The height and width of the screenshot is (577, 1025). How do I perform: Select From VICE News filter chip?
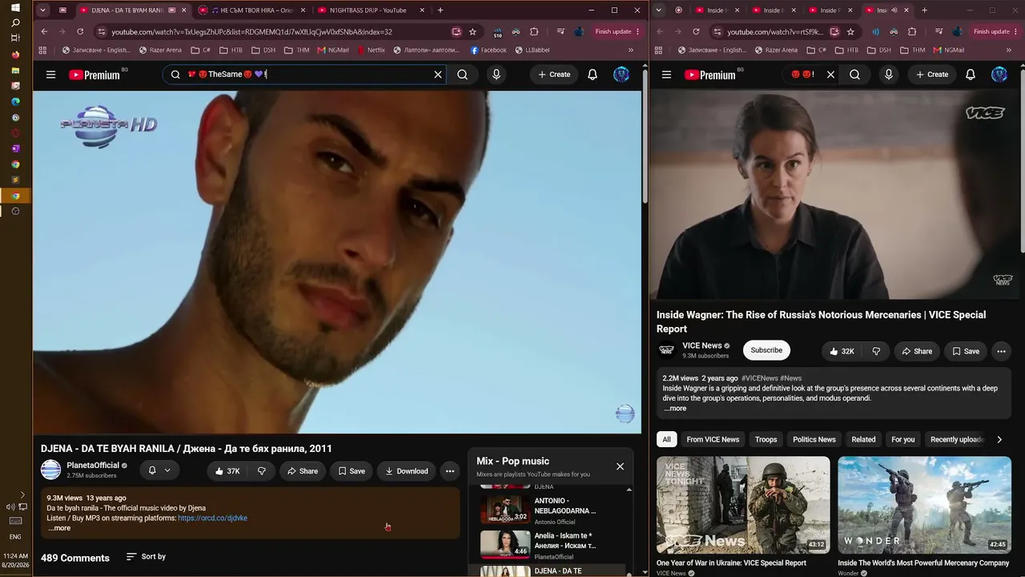[x=713, y=439]
